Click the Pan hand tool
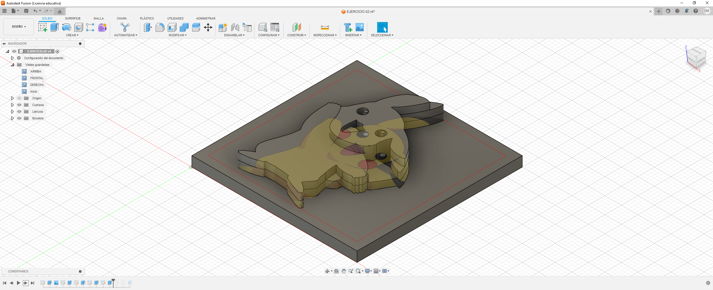The width and height of the screenshot is (713, 290). [x=344, y=271]
